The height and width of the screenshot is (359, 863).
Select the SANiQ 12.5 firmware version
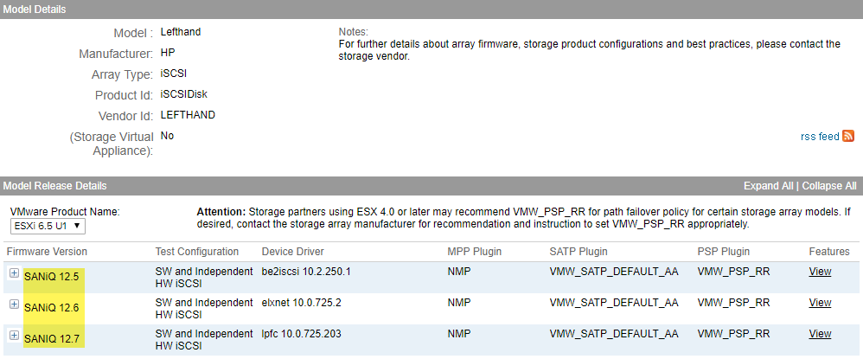pos(52,277)
